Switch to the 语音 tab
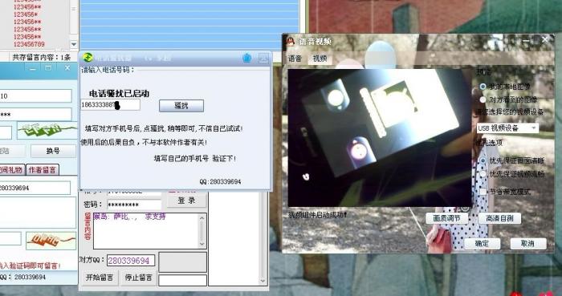This screenshot has width=562, height=296. (x=295, y=59)
